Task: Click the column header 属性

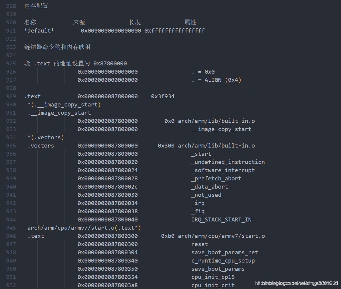Action: click(x=190, y=23)
